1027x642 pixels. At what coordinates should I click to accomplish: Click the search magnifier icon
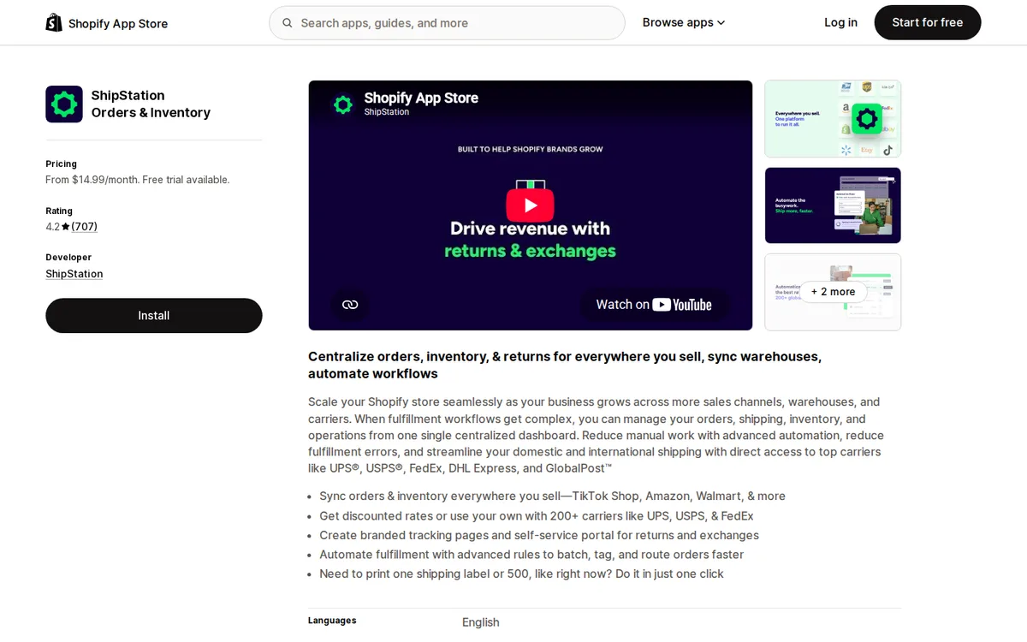(288, 23)
